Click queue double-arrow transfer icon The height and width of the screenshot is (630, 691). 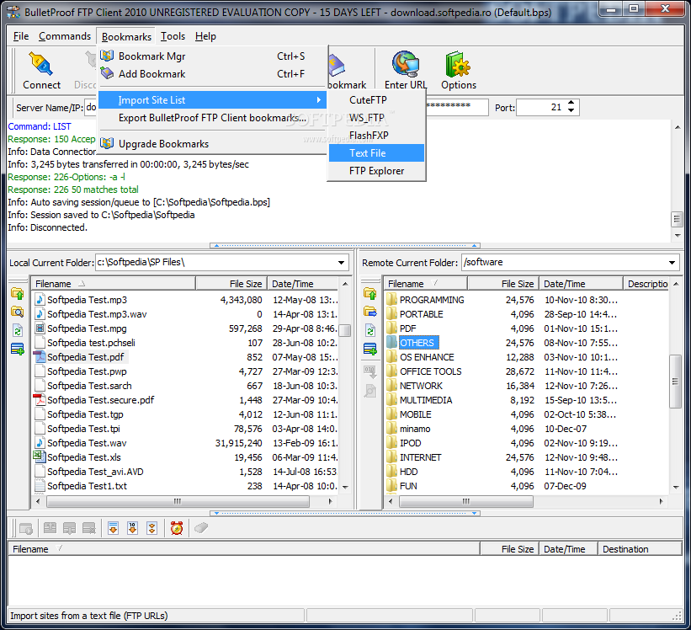click(x=152, y=528)
